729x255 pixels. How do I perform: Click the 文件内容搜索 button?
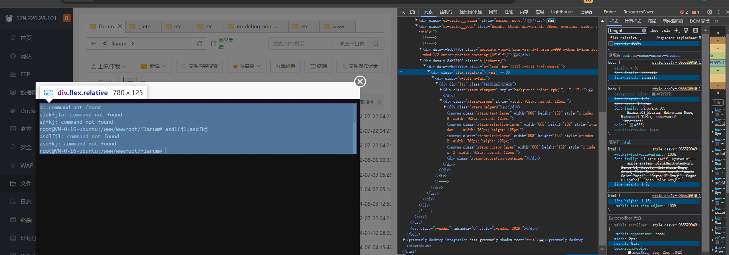pos(199,66)
